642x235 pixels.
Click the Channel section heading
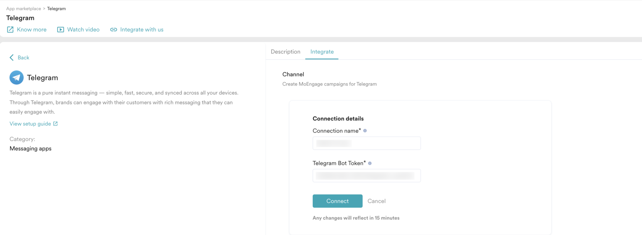(x=293, y=74)
